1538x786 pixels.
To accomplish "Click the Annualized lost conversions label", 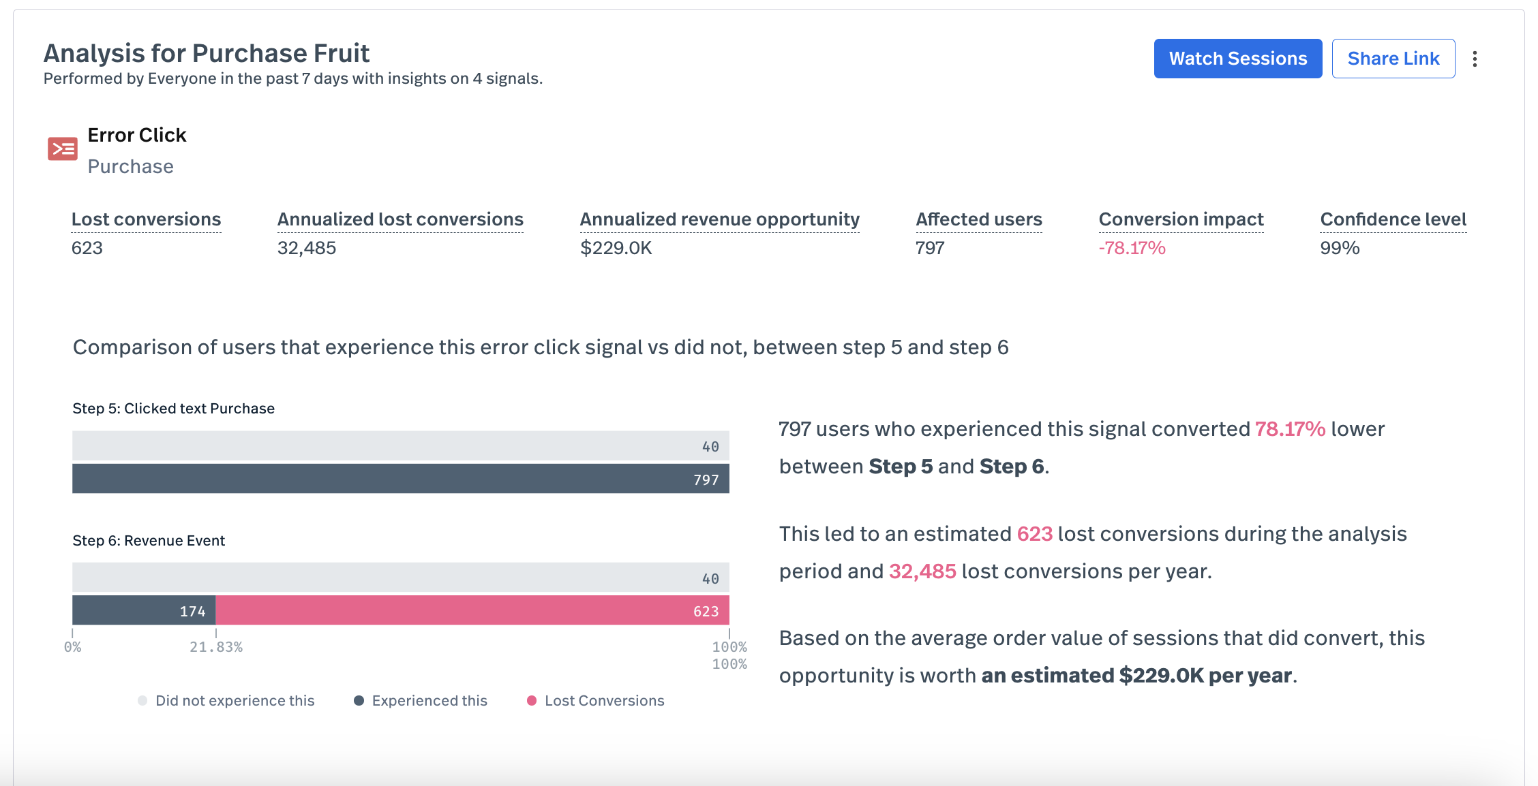I will [400, 219].
